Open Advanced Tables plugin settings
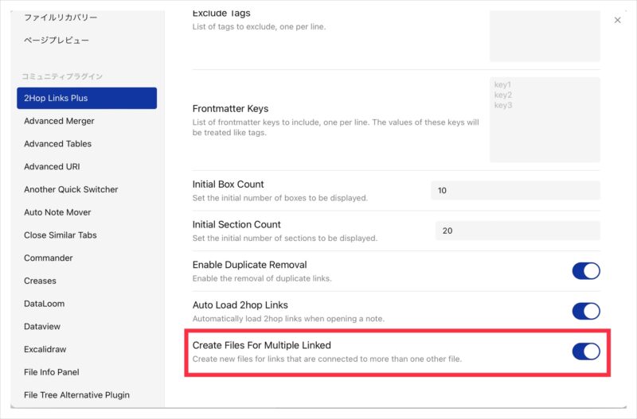 (x=57, y=144)
